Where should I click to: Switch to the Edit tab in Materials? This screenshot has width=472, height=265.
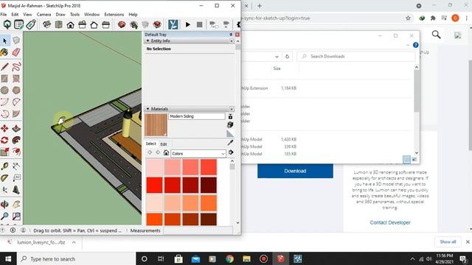point(164,144)
